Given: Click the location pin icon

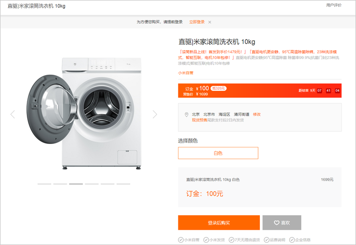Looking at the screenshot, I should pos(186,115).
